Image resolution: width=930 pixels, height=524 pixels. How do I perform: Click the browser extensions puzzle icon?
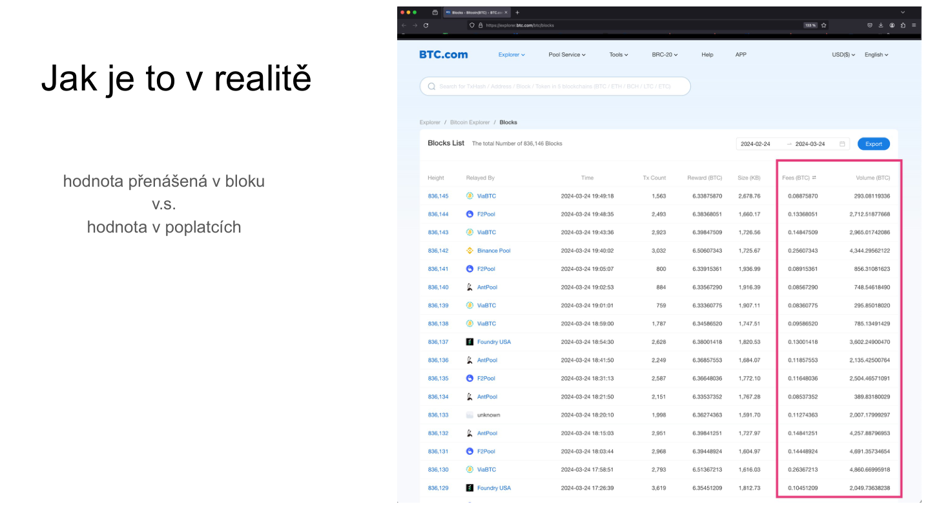click(902, 25)
